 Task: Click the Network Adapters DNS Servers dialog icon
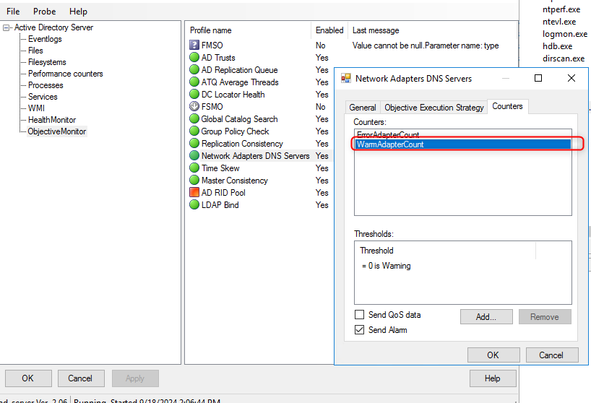point(346,78)
